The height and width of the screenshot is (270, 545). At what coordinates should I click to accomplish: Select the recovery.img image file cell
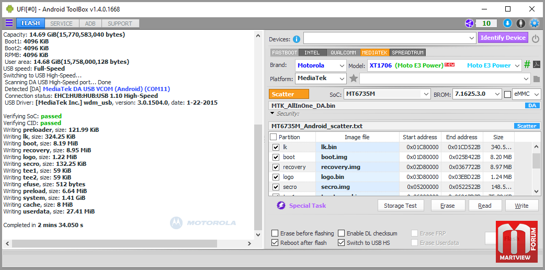(358, 167)
